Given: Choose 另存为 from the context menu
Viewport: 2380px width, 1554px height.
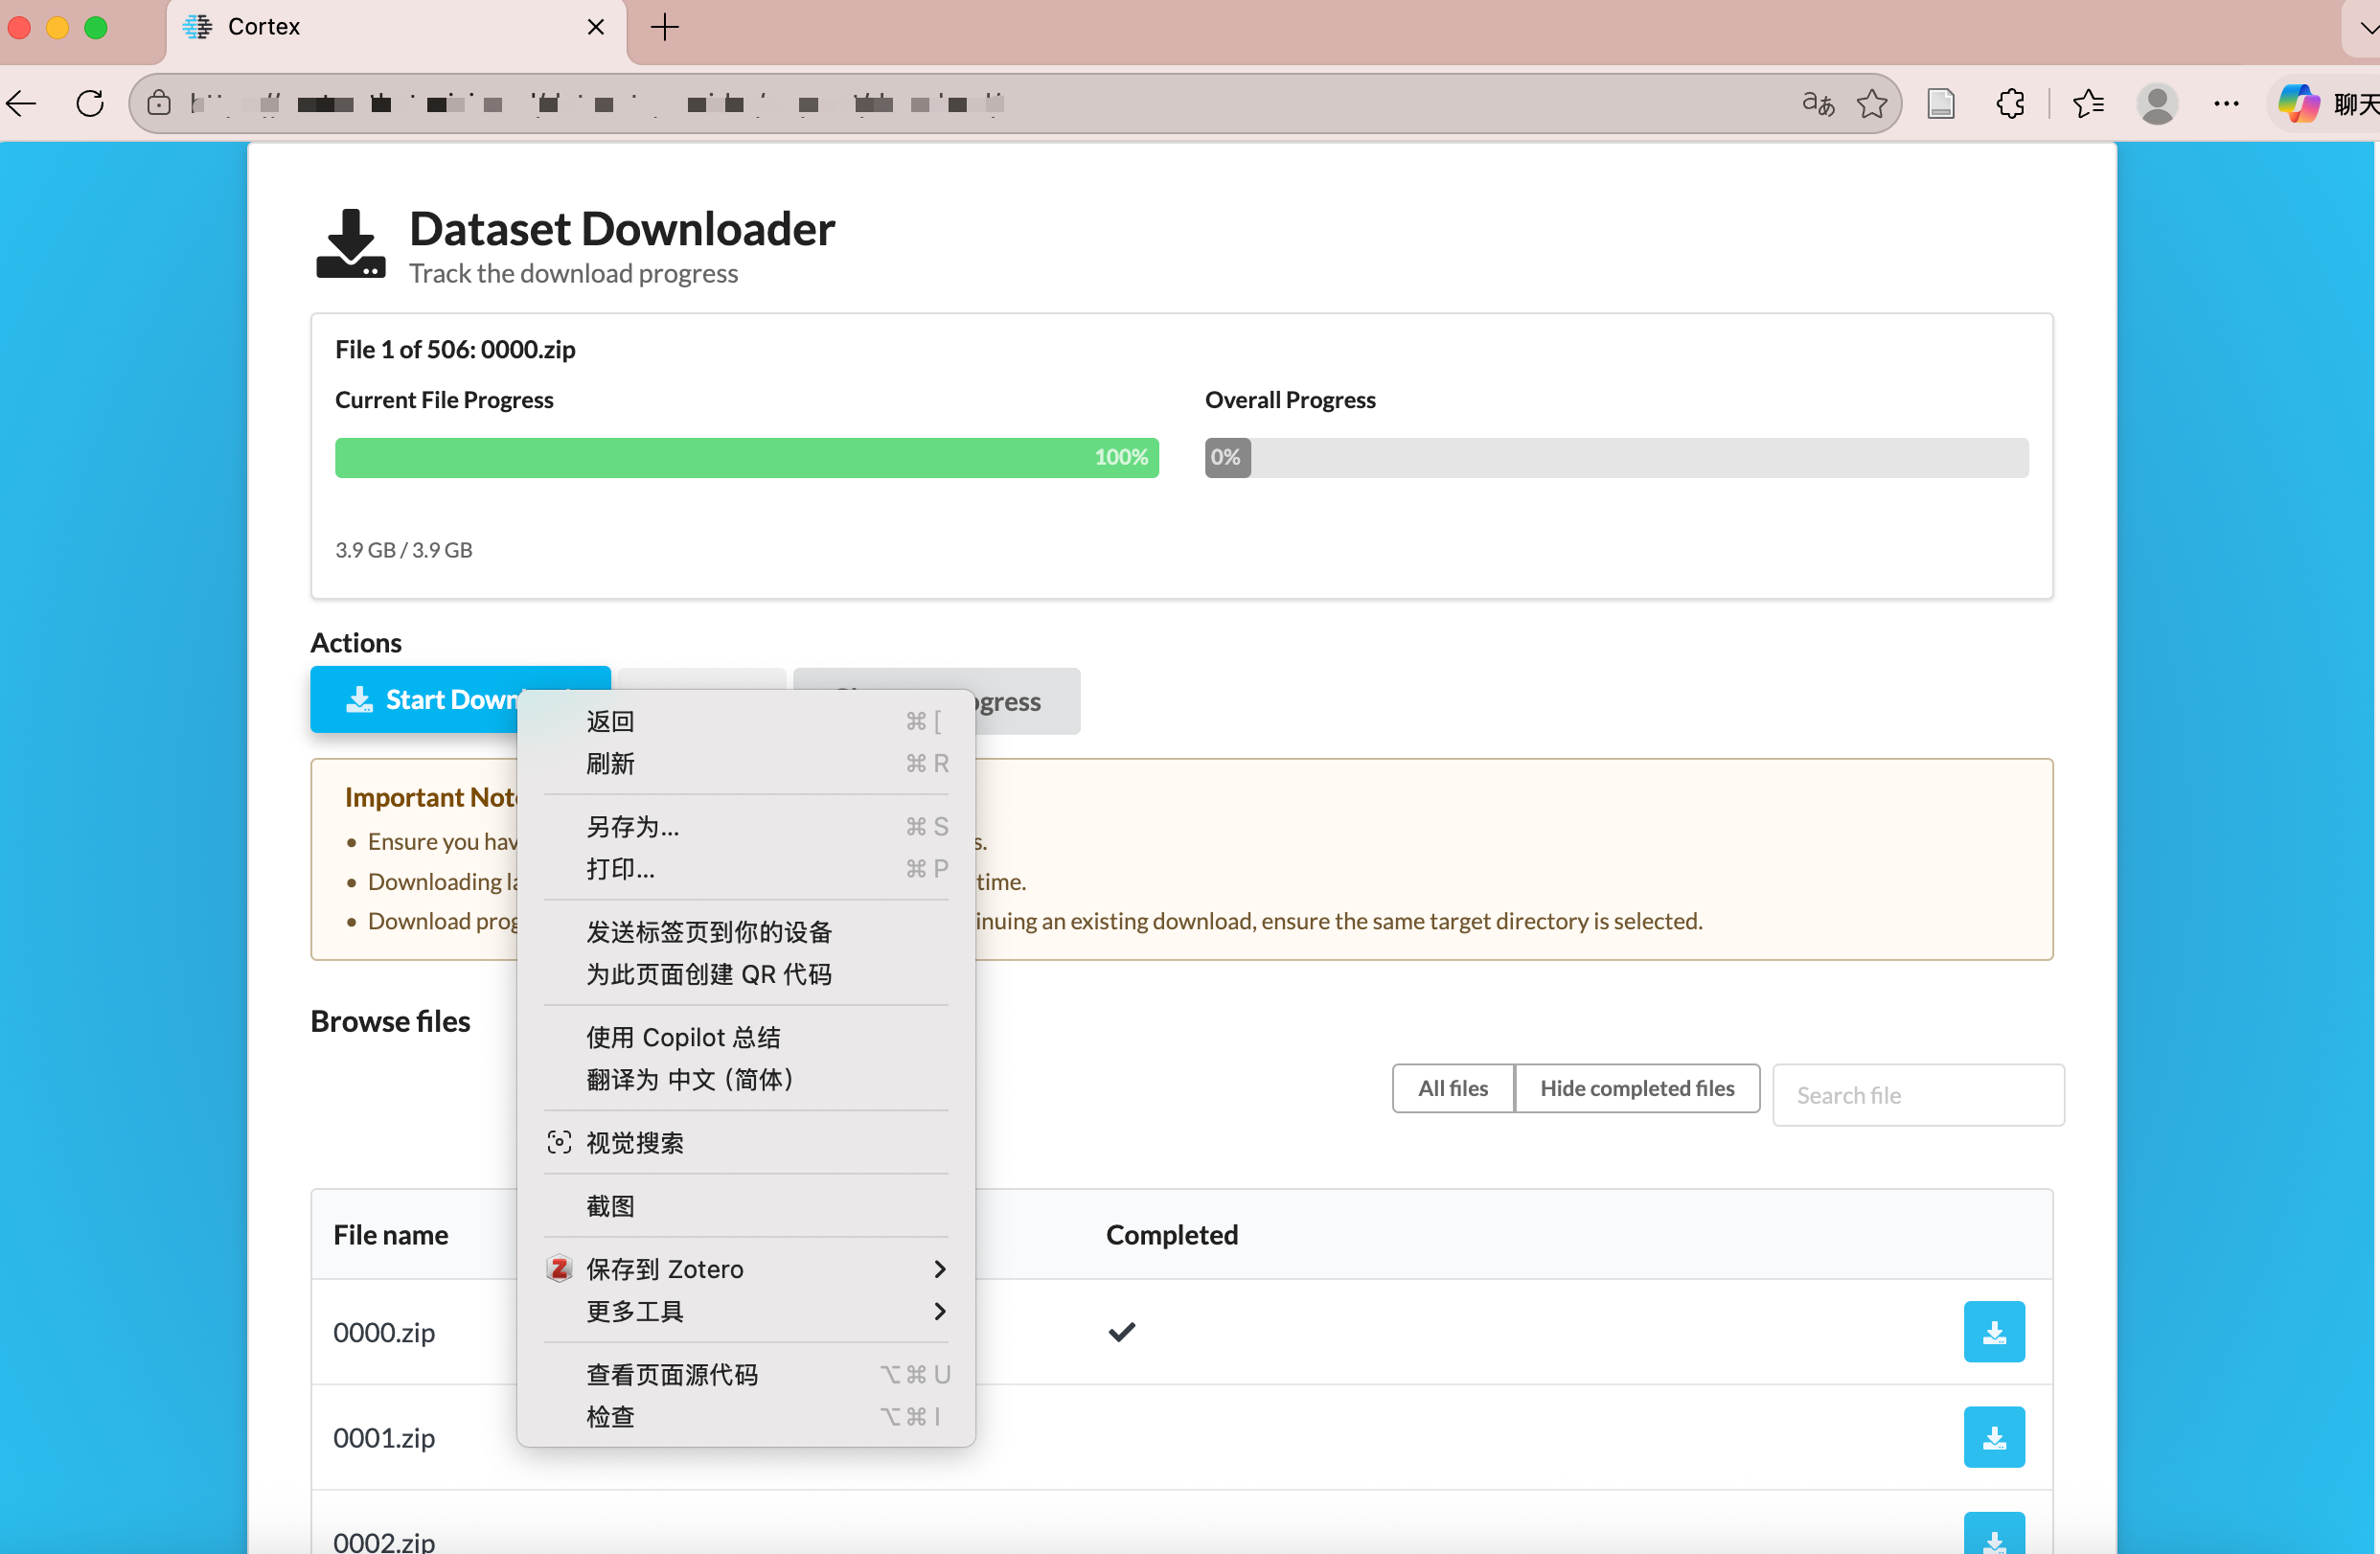Looking at the screenshot, I should tap(632, 826).
